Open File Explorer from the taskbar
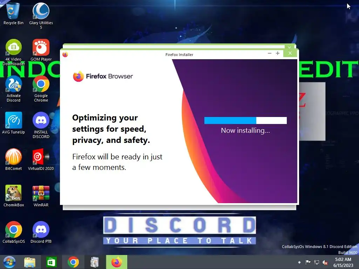Image resolution: width=359 pixels, height=269 pixels. tap(30, 262)
